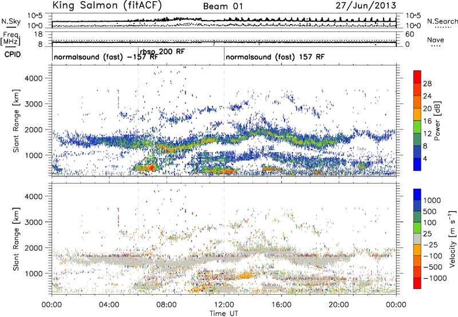Click the '2000' tick on velocity panel
Image resolution: width=458 pixels, height=317 pixels.
point(34,248)
